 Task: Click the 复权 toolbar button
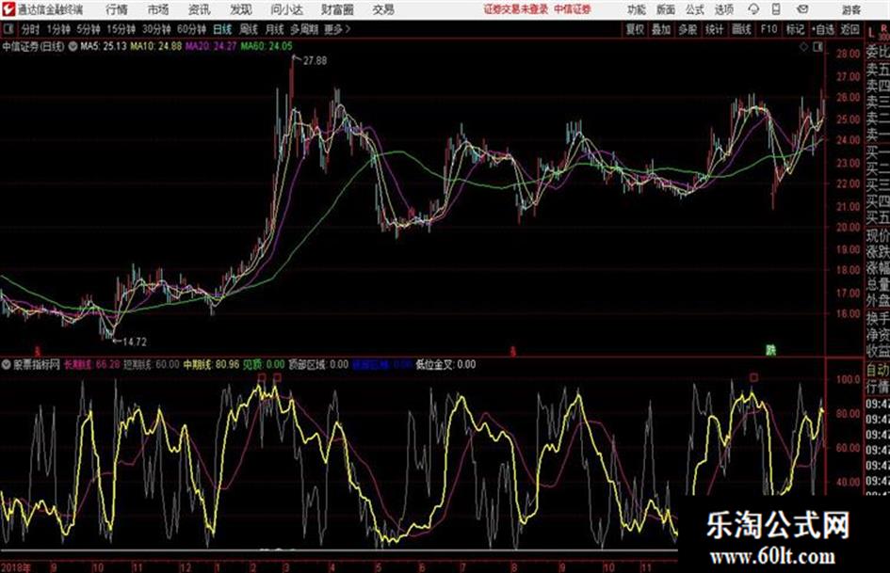pos(634,29)
